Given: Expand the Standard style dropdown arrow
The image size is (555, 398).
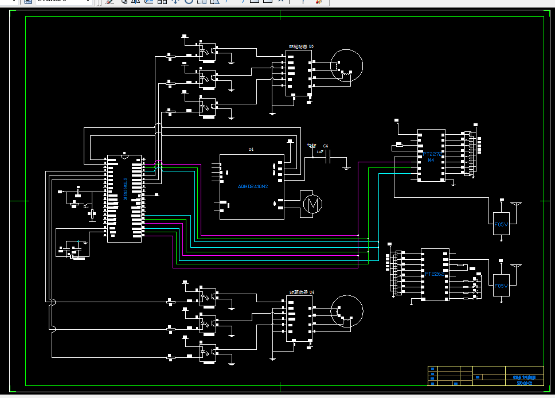Looking at the screenshot, I should click(88, 1).
